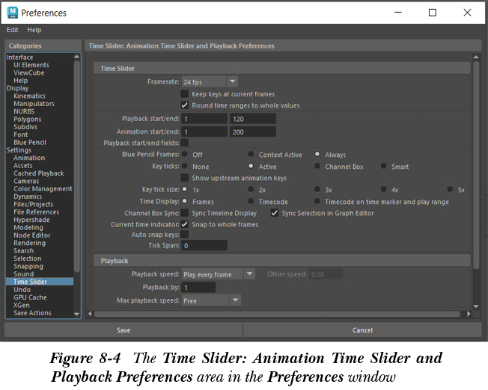
Task: Open the Framerate 24 fps dropdown
Action: tap(210, 81)
